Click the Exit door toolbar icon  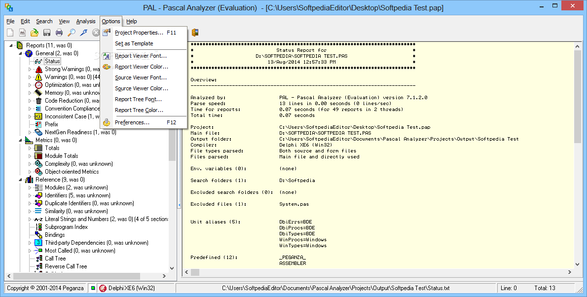click(195, 33)
